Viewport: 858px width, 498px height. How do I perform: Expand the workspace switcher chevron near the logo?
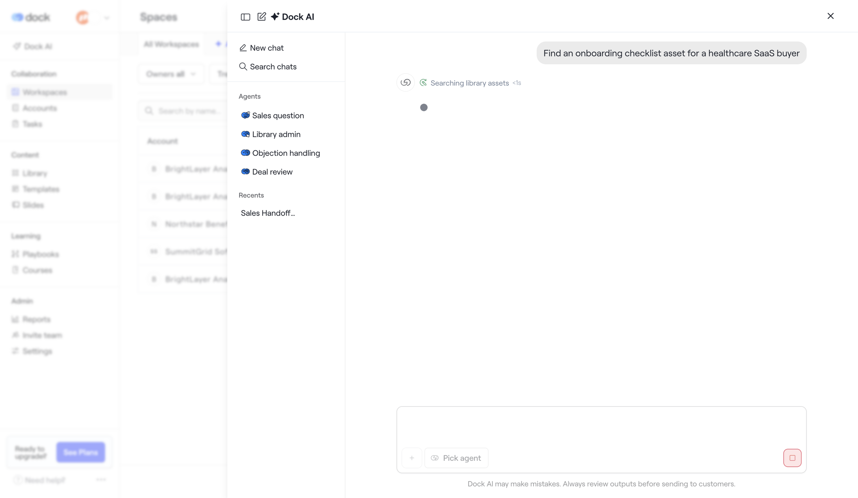click(x=107, y=17)
